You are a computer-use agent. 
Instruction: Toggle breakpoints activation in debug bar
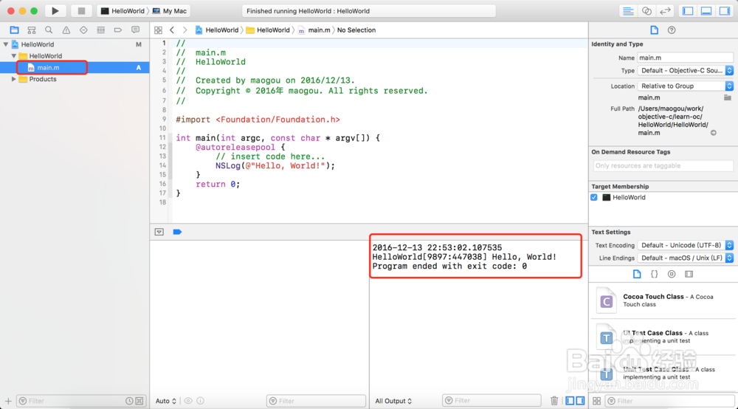pyautogui.click(x=177, y=232)
